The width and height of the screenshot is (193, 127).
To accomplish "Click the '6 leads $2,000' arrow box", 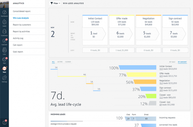I will click(x=121, y=34).
